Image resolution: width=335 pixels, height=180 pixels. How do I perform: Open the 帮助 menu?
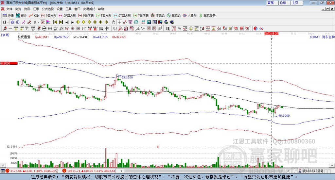pos(101,9)
